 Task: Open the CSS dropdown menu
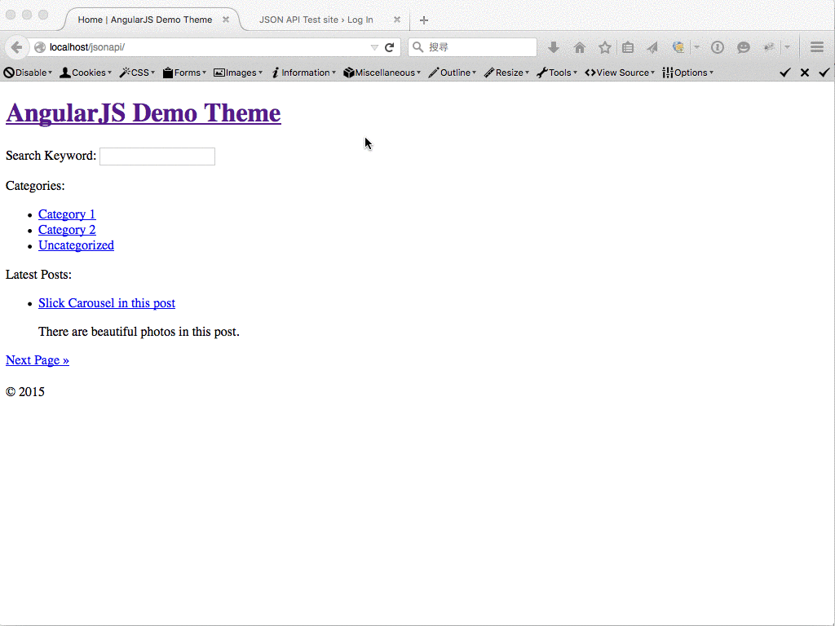(137, 73)
